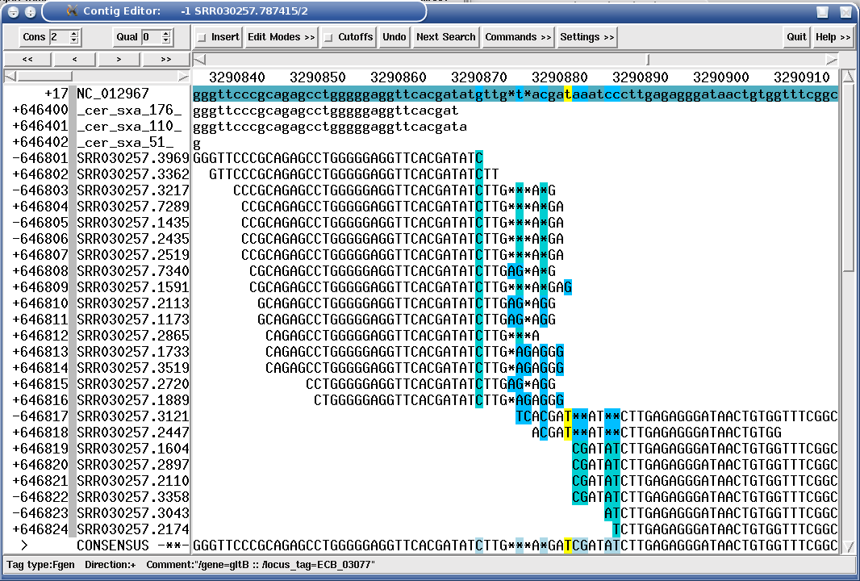Increase the Qual value stepper
The width and height of the screenshot is (860, 581).
166,33
